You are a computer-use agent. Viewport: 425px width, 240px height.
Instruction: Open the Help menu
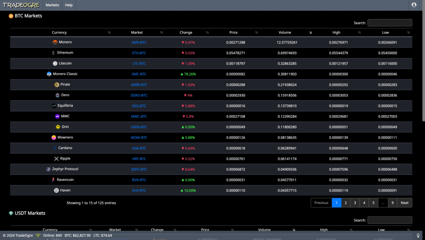(x=69, y=5)
